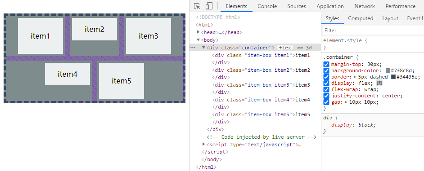424x171 pixels.
Task: Open the Performance tab
Action: pyautogui.click(x=401, y=6)
